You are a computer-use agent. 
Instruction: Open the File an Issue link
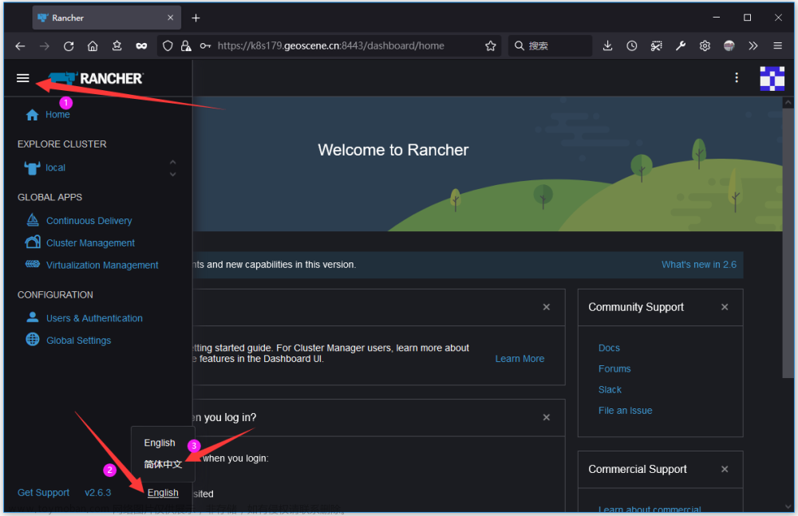pos(625,411)
